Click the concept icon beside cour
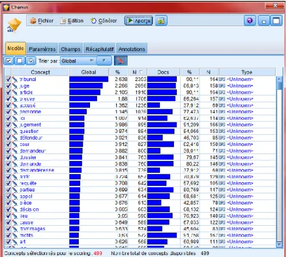Screen dimensions: 287x257 coord(15,144)
